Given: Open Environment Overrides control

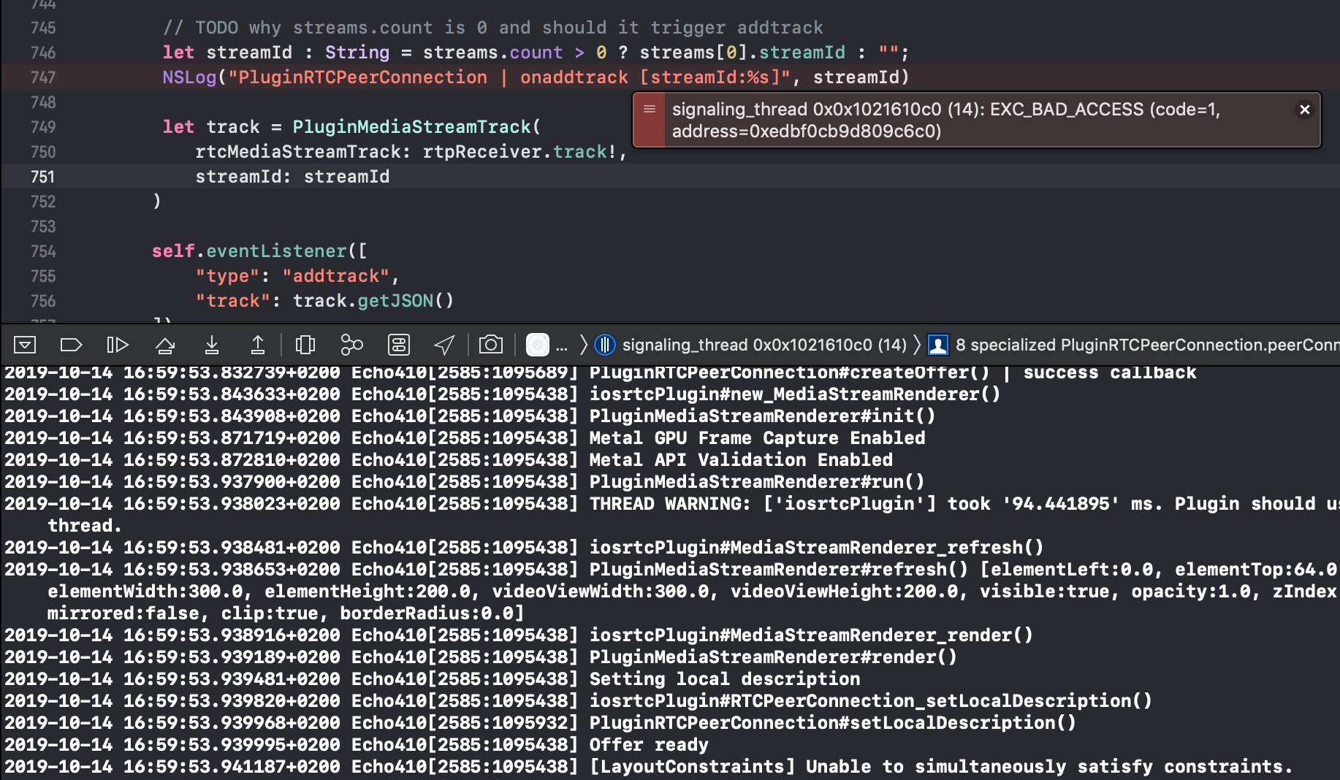Looking at the screenshot, I should pyautogui.click(x=399, y=345).
